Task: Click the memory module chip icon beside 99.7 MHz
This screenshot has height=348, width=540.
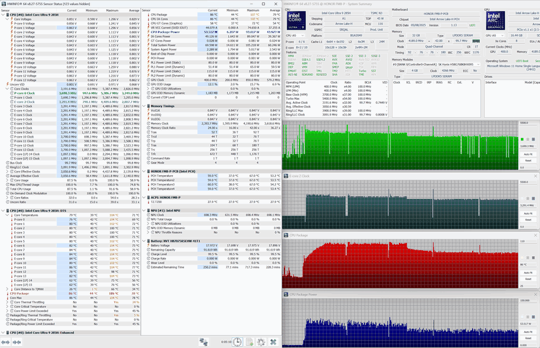Action: click(x=476, y=41)
